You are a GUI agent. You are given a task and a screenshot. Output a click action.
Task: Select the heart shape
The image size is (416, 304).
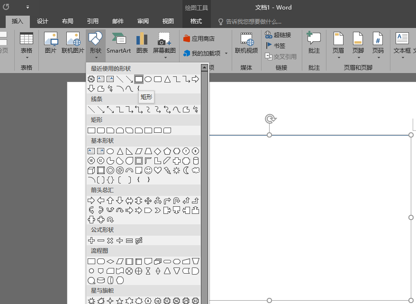click(158, 170)
